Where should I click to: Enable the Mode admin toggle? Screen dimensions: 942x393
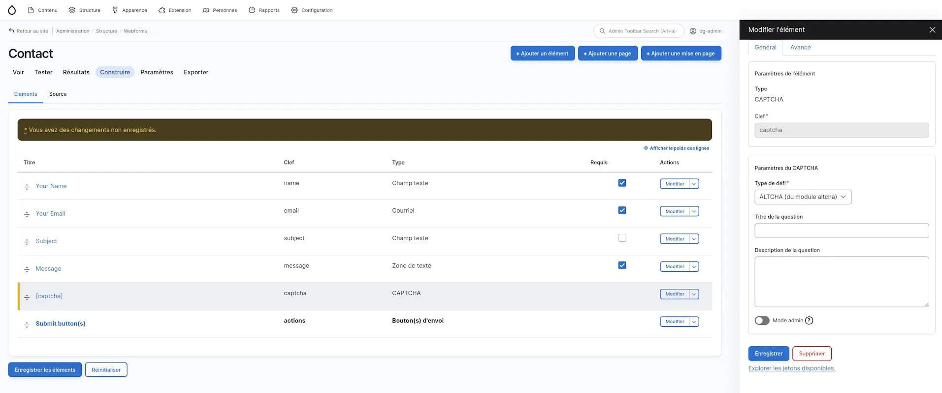pyautogui.click(x=762, y=321)
